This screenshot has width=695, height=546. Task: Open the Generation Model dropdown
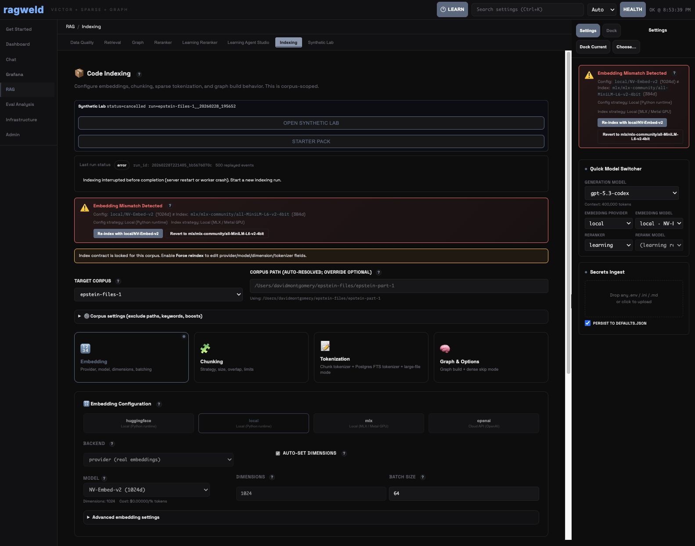tap(631, 193)
